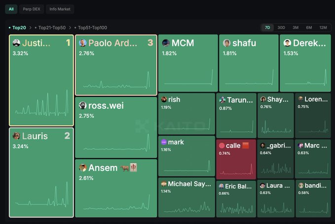Click Lauris profile avatar
This screenshot has height=224, width=335.
point(16,136)
